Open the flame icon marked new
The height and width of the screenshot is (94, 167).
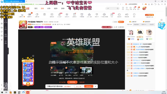[59, 15]
